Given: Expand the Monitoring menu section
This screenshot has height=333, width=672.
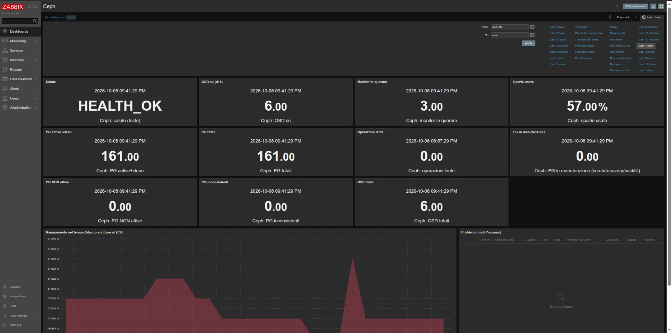Looking at the screenshot, I should [x=20, y=41].
